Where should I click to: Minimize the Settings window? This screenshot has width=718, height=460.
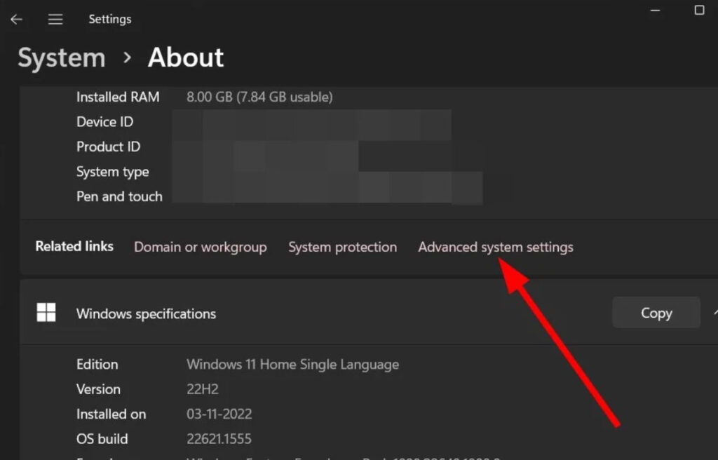[656, 10]
